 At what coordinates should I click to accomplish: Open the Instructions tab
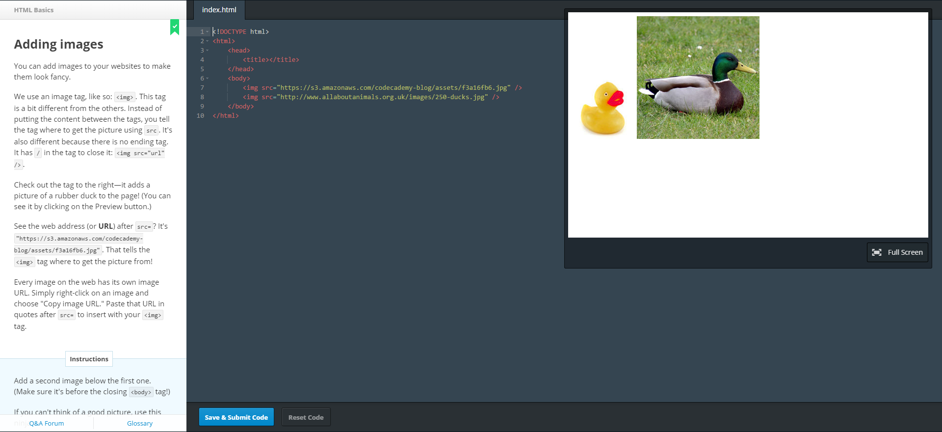pyautogui.click(x=89, y=359)
